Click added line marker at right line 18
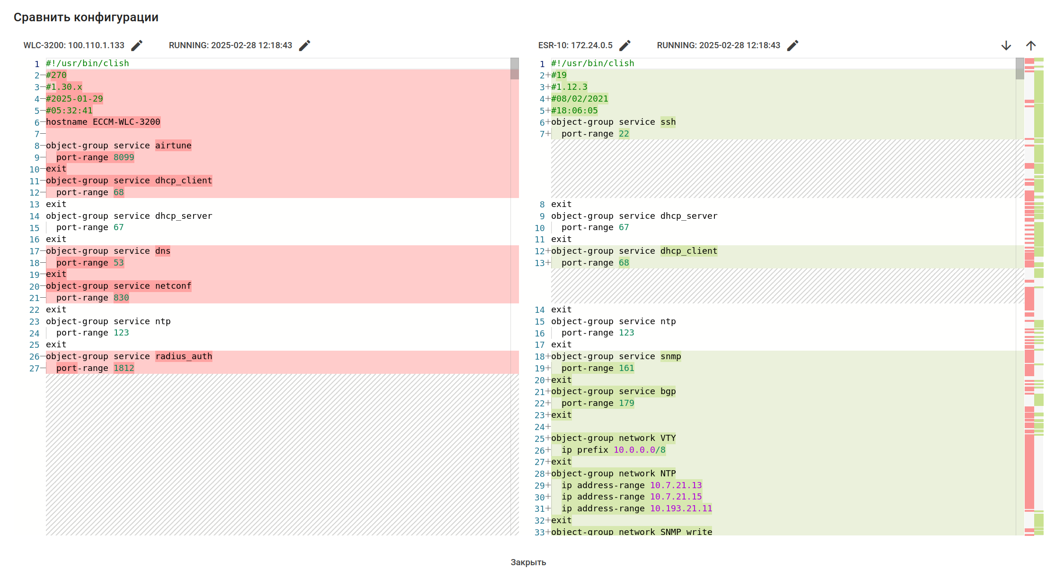 (548, 356)
